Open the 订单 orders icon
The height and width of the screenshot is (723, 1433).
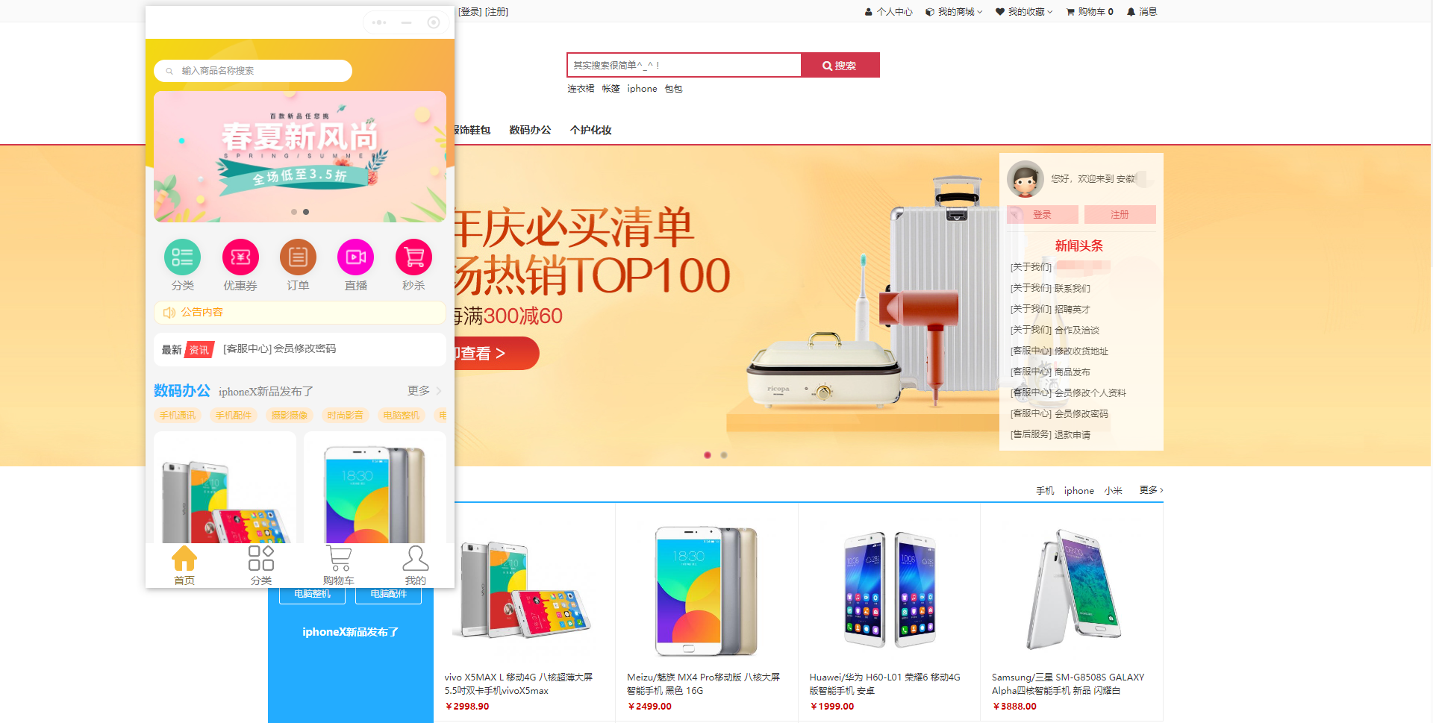(x=298, y=257)
